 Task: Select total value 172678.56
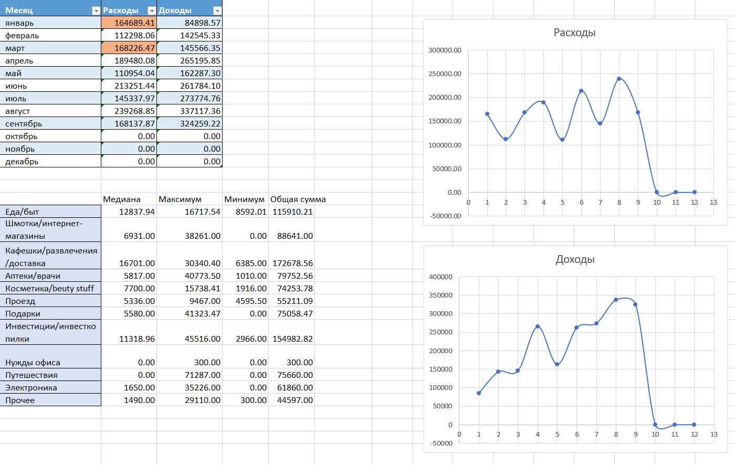coord(291,256)
